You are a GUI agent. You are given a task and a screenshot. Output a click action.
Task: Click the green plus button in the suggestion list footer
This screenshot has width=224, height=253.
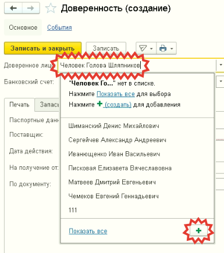pyautogui.click(x=198, y=231)
